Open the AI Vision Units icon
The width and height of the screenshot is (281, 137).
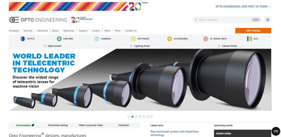point(206,39)
